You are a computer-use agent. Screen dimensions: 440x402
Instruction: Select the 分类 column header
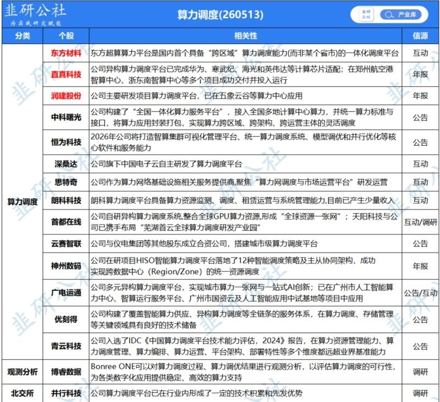[23, 36]
